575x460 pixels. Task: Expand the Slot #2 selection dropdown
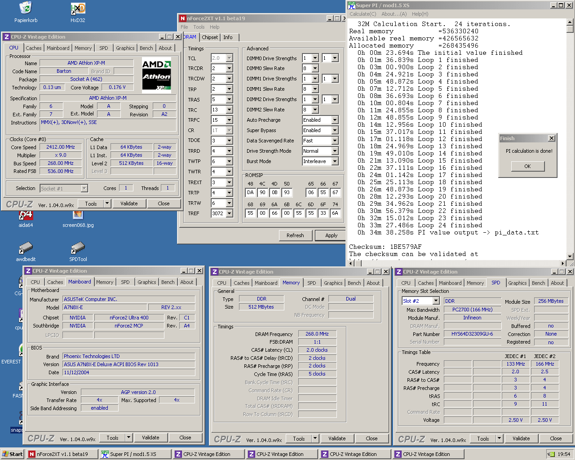[x=435, y=301]
